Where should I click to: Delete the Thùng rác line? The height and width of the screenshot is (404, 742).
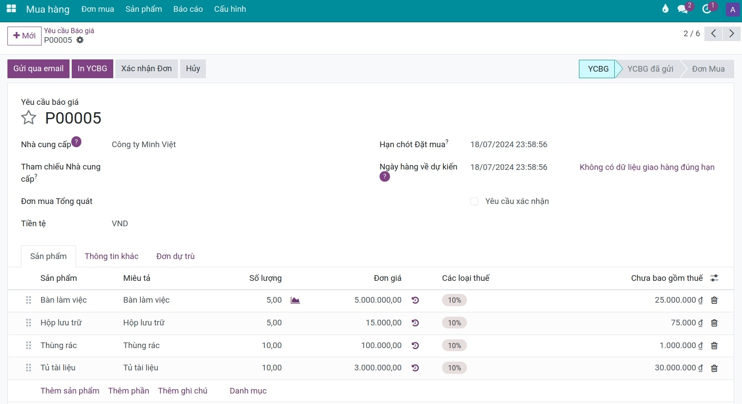click(714, 345)
